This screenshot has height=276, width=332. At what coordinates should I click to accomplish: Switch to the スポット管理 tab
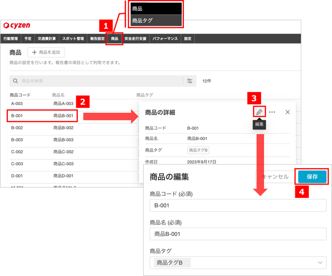[x=73, y=39]
